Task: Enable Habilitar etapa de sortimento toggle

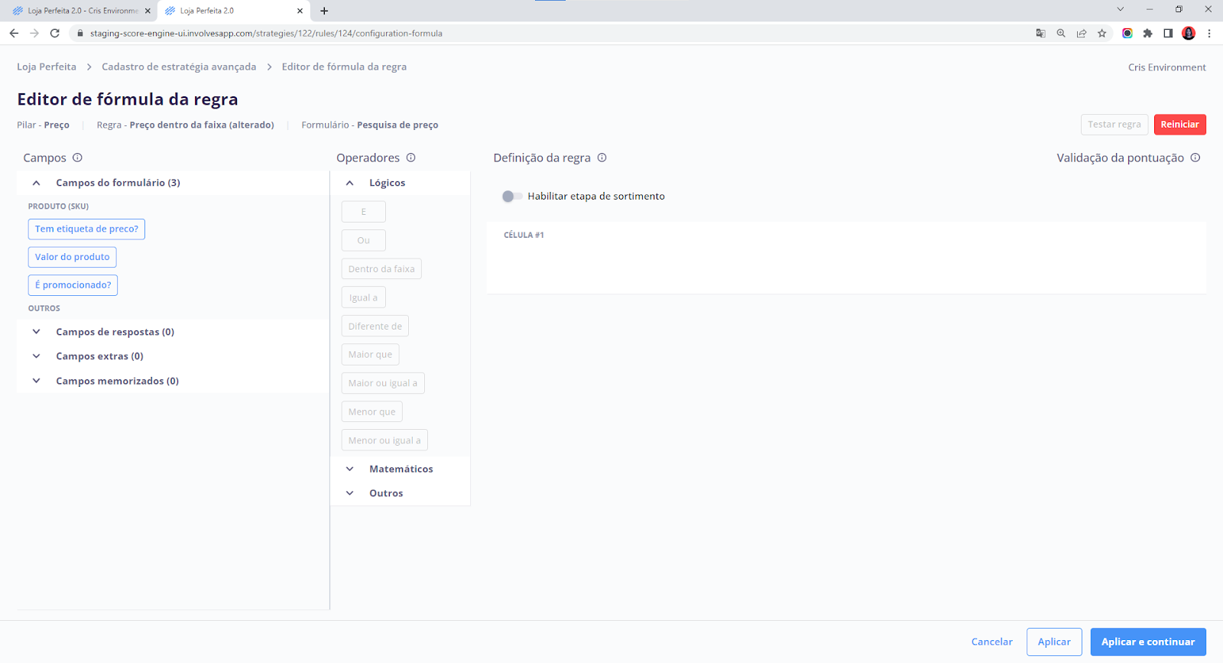Action: pos(511,197)
